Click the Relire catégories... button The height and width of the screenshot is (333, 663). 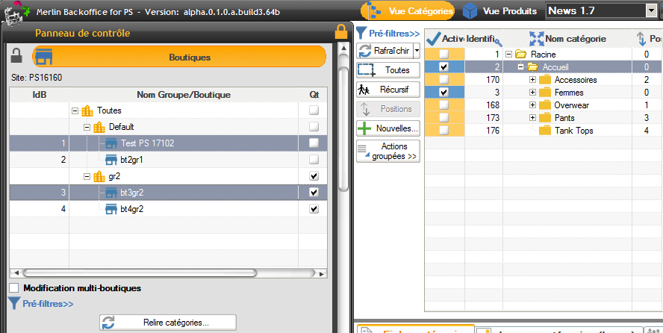click(x=168, y=323)
